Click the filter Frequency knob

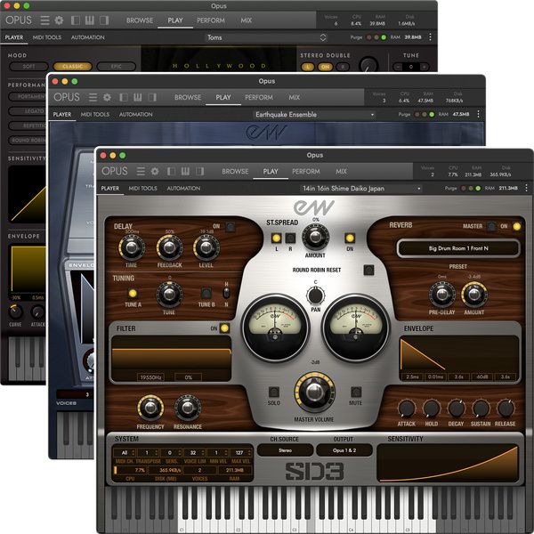pos(150,408)
